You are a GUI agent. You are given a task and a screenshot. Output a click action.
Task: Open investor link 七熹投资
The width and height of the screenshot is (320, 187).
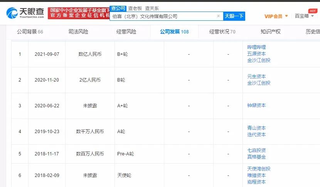click(256, 150)
